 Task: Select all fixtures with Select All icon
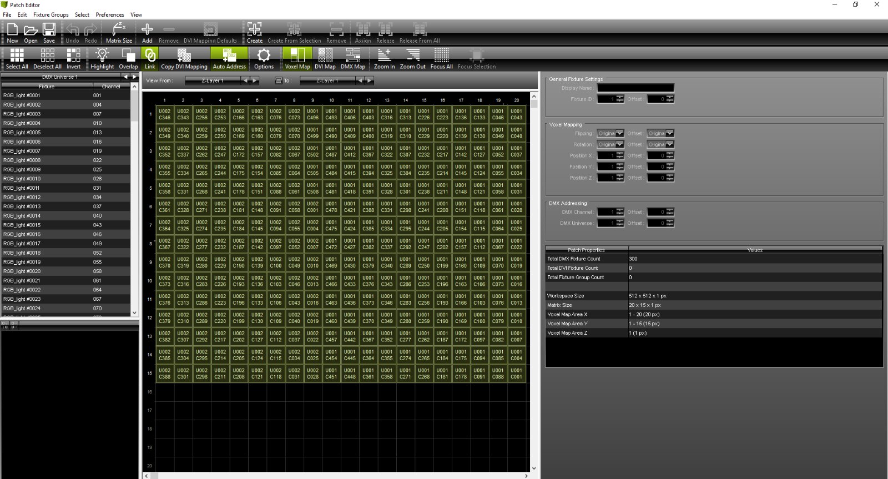(x=17, y=58)
